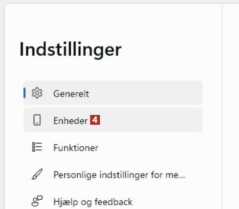239x209 pixels.
Task: Click the list icon next to Funktioner
Action: coord(37,147)
